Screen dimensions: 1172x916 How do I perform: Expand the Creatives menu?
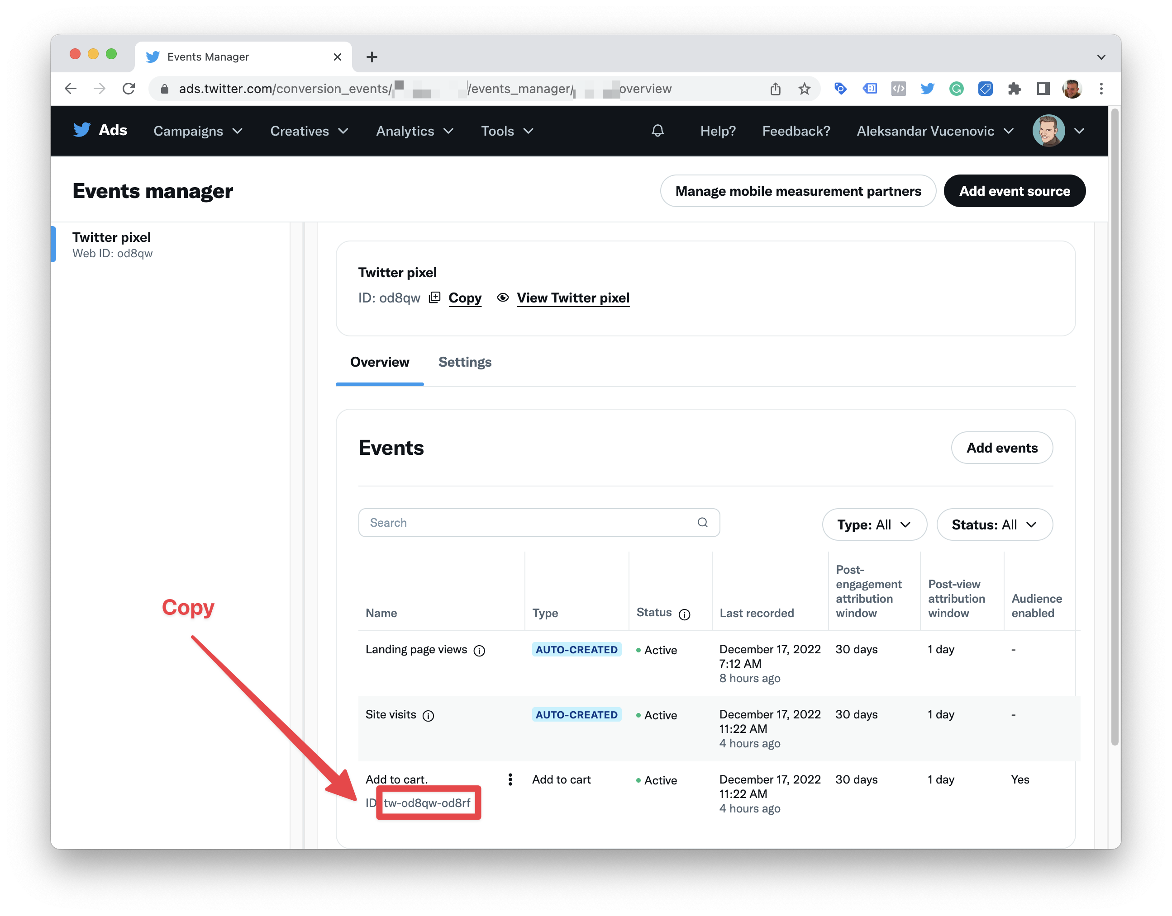[309, 131]
